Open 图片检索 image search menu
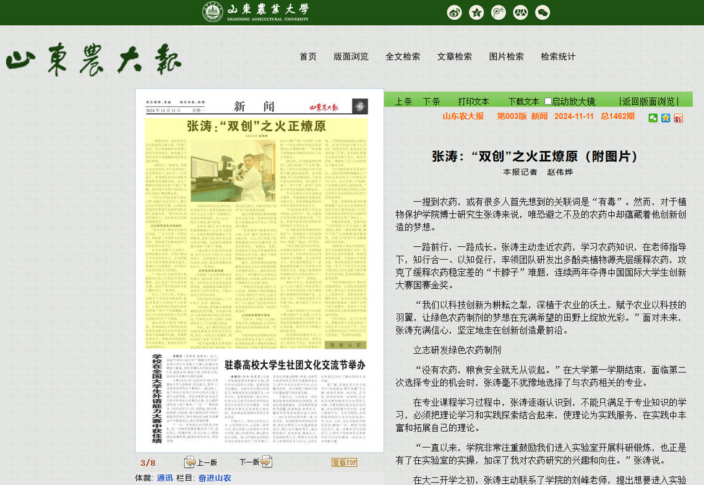 click(x=506, y=56)
